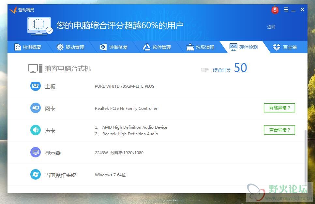Go to the 垃圾清理 tab
This screenshot has width=315, height=204.
click(x=200, y=47)
